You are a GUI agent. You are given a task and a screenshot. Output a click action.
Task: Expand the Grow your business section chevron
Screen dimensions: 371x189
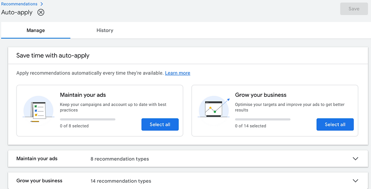click(355, 181)
